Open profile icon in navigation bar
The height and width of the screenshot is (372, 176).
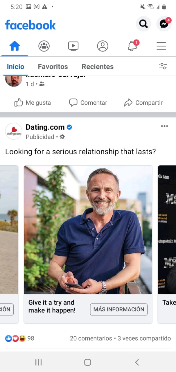tap(103, 46)
